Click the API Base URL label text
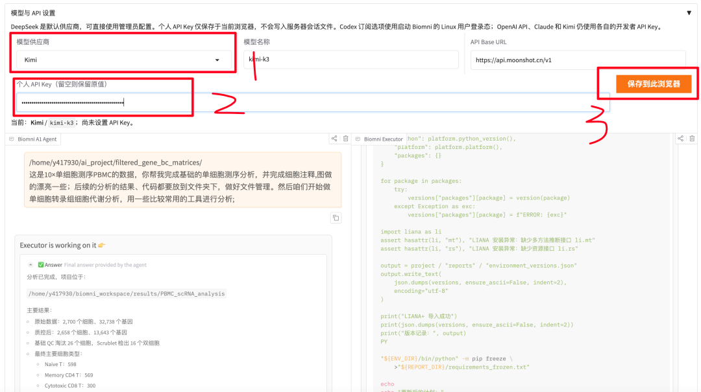 tap(488, 42)
